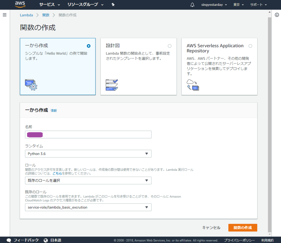Open the プライバシーポリシー footer link
The height and width of the screenshot is (243, 281).
point(239,240)
